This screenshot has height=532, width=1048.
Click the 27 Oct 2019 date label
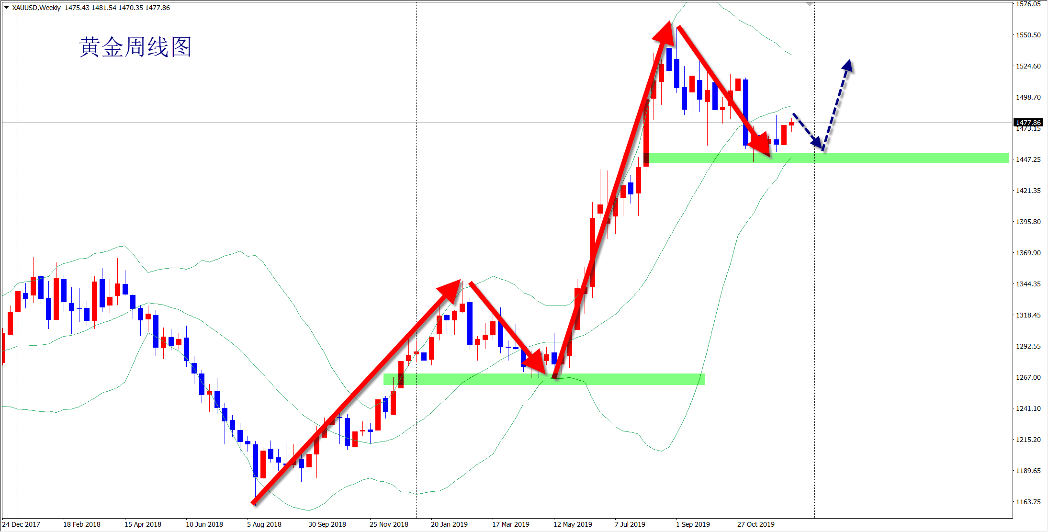tap(755, 524)
